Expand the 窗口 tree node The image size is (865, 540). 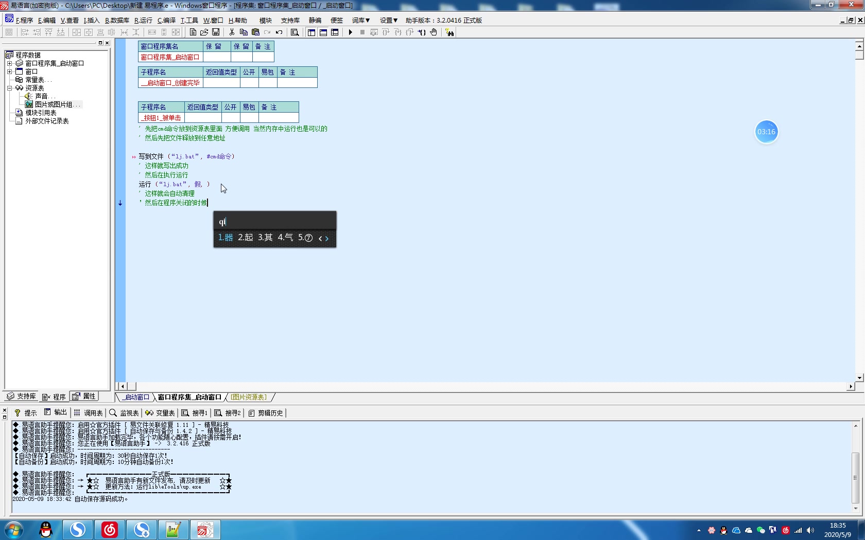[9, 71]
